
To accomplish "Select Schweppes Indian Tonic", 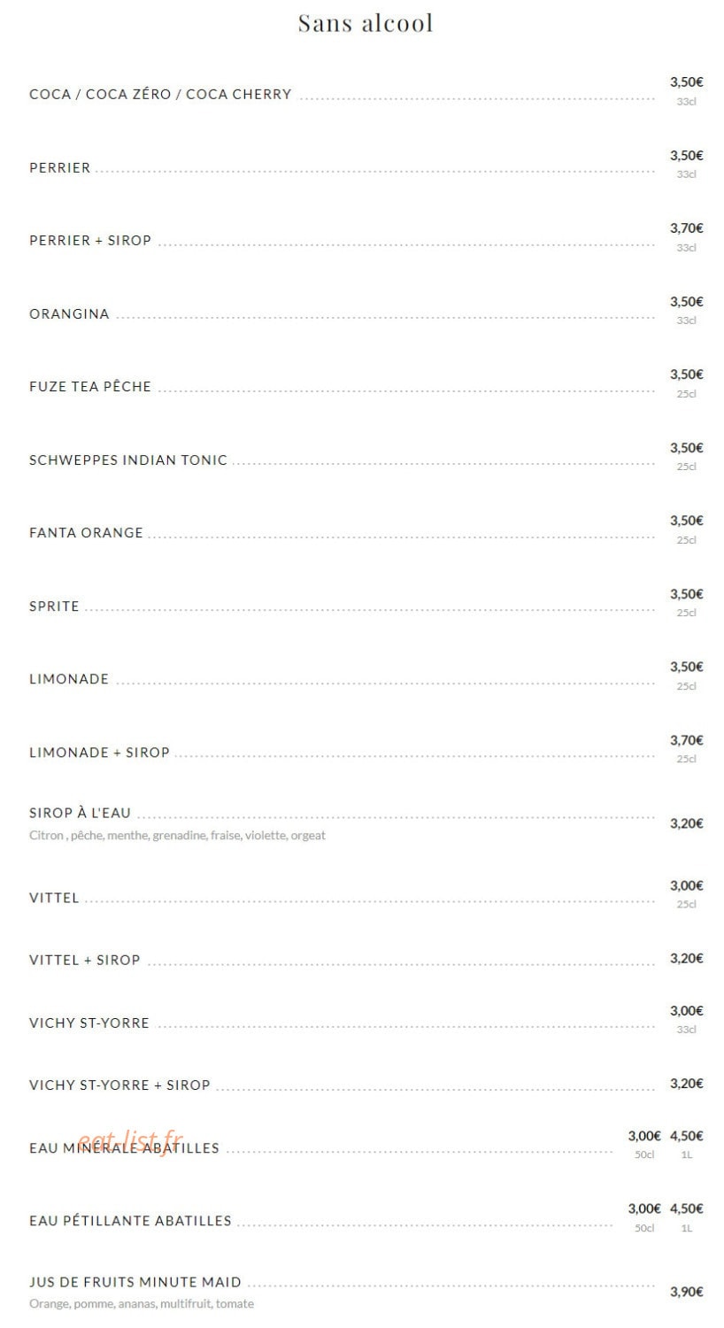I will (128, 459).
